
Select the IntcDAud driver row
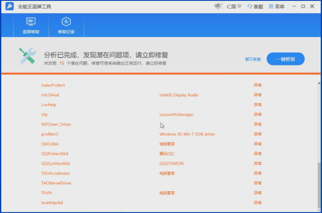[50, 95]
